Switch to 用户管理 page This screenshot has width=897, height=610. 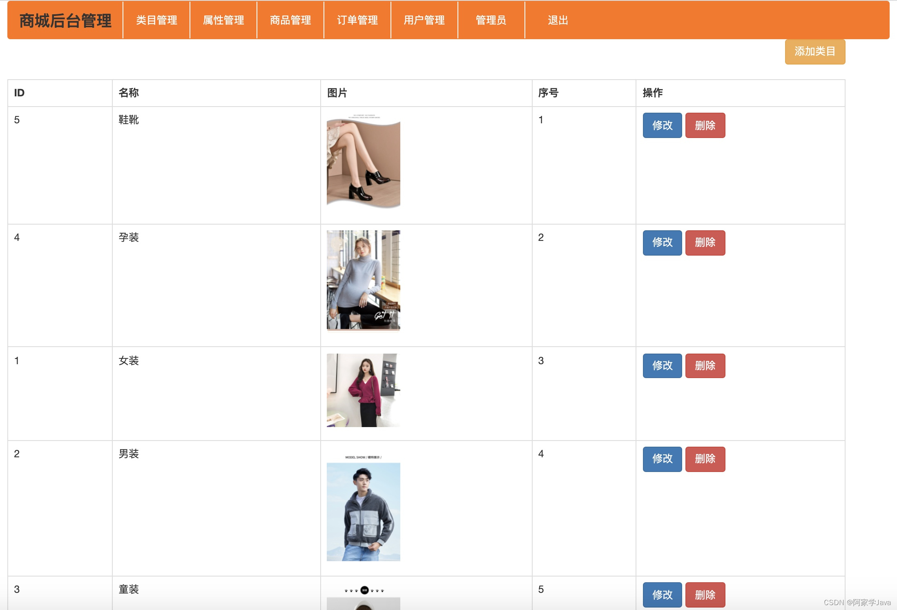tap(424, 20)
